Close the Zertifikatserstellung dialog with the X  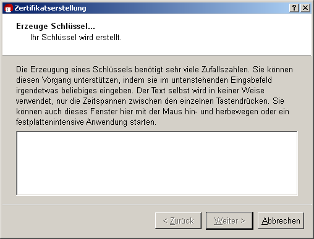tap(305, 8)
